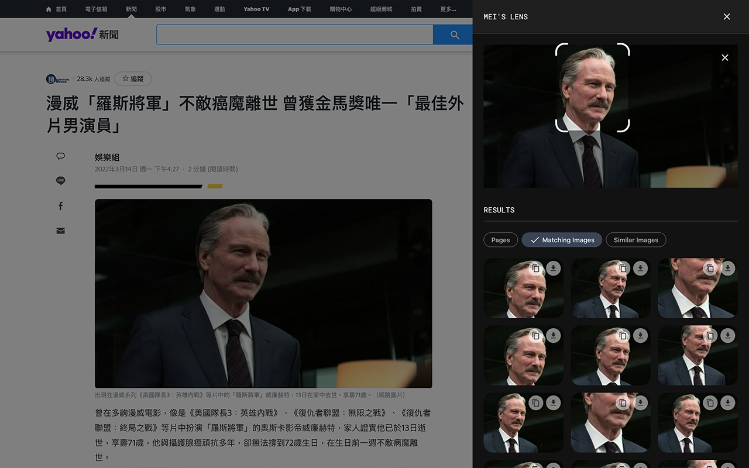
Task: Open 購物中心 in the top navigation
Action: pos(341,9)
